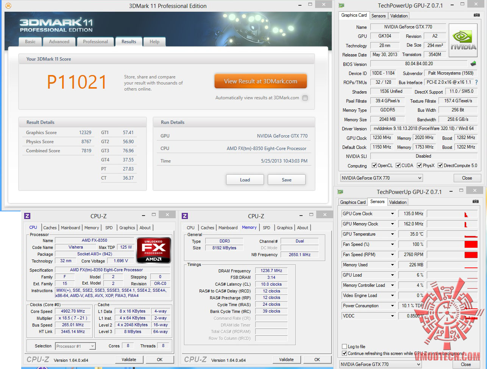Click the Load button in 3DMark Run Details
487x369 pixels.
point(245,180)
